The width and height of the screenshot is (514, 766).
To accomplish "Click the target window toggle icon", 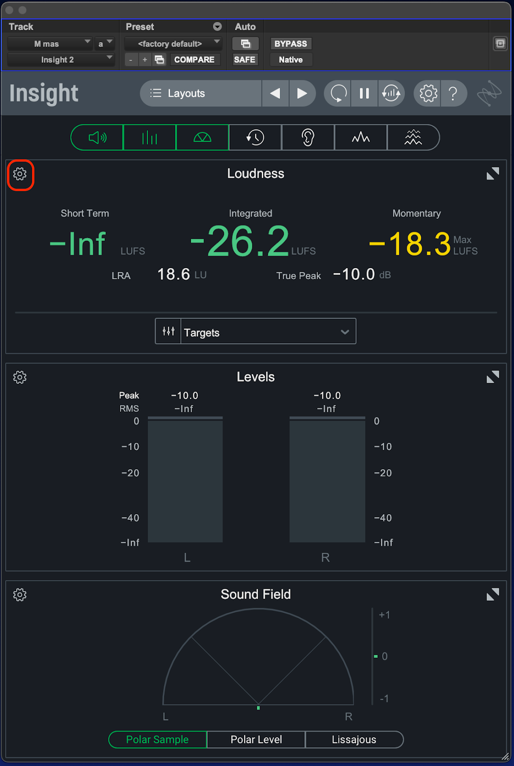I will [x=500, y=44].
